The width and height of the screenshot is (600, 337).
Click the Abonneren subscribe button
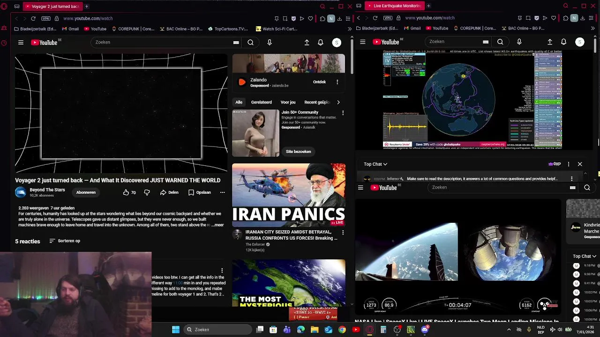[86, 192]
